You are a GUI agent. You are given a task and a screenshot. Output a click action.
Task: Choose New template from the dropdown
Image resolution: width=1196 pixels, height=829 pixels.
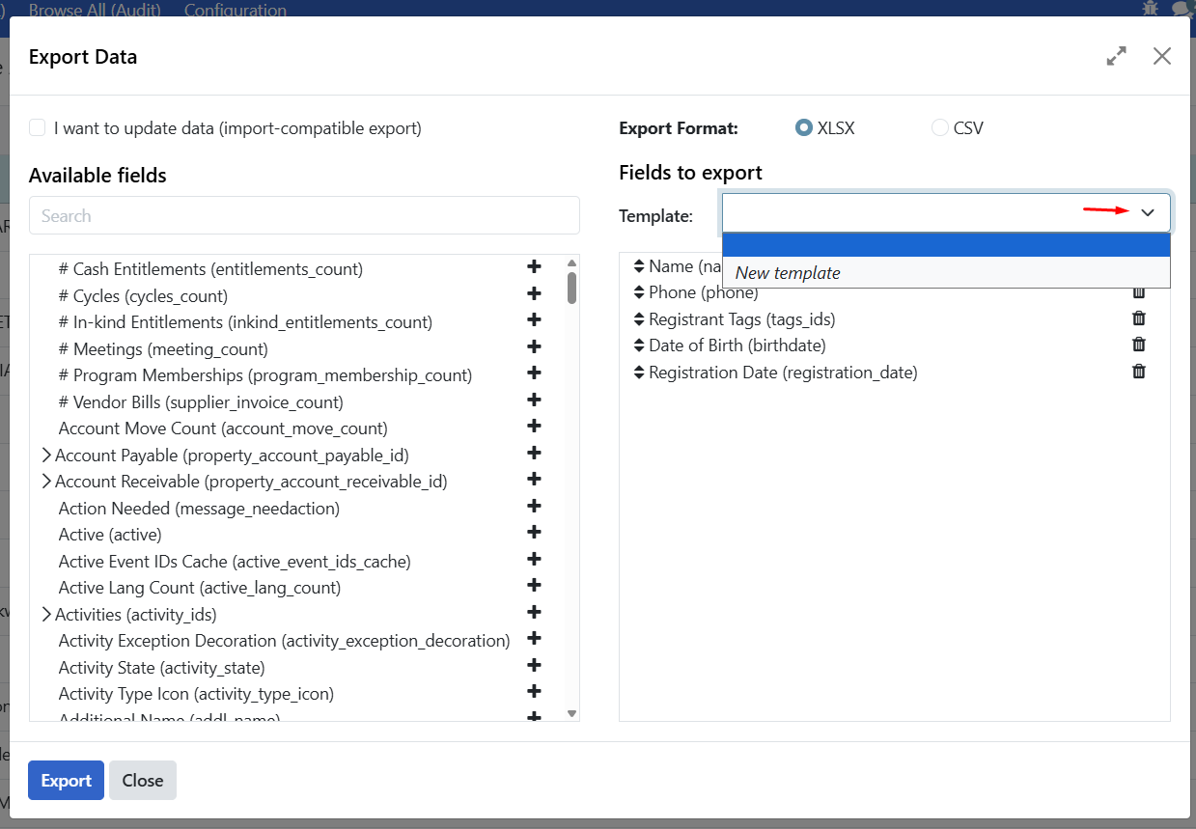tap(787, 272)
